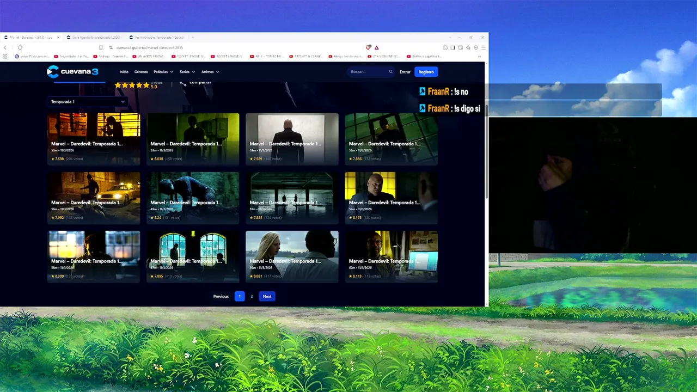Click the browser back arrow
Image resolution: width=697 pixels, height=392 pixels.
tap(5, 47)
